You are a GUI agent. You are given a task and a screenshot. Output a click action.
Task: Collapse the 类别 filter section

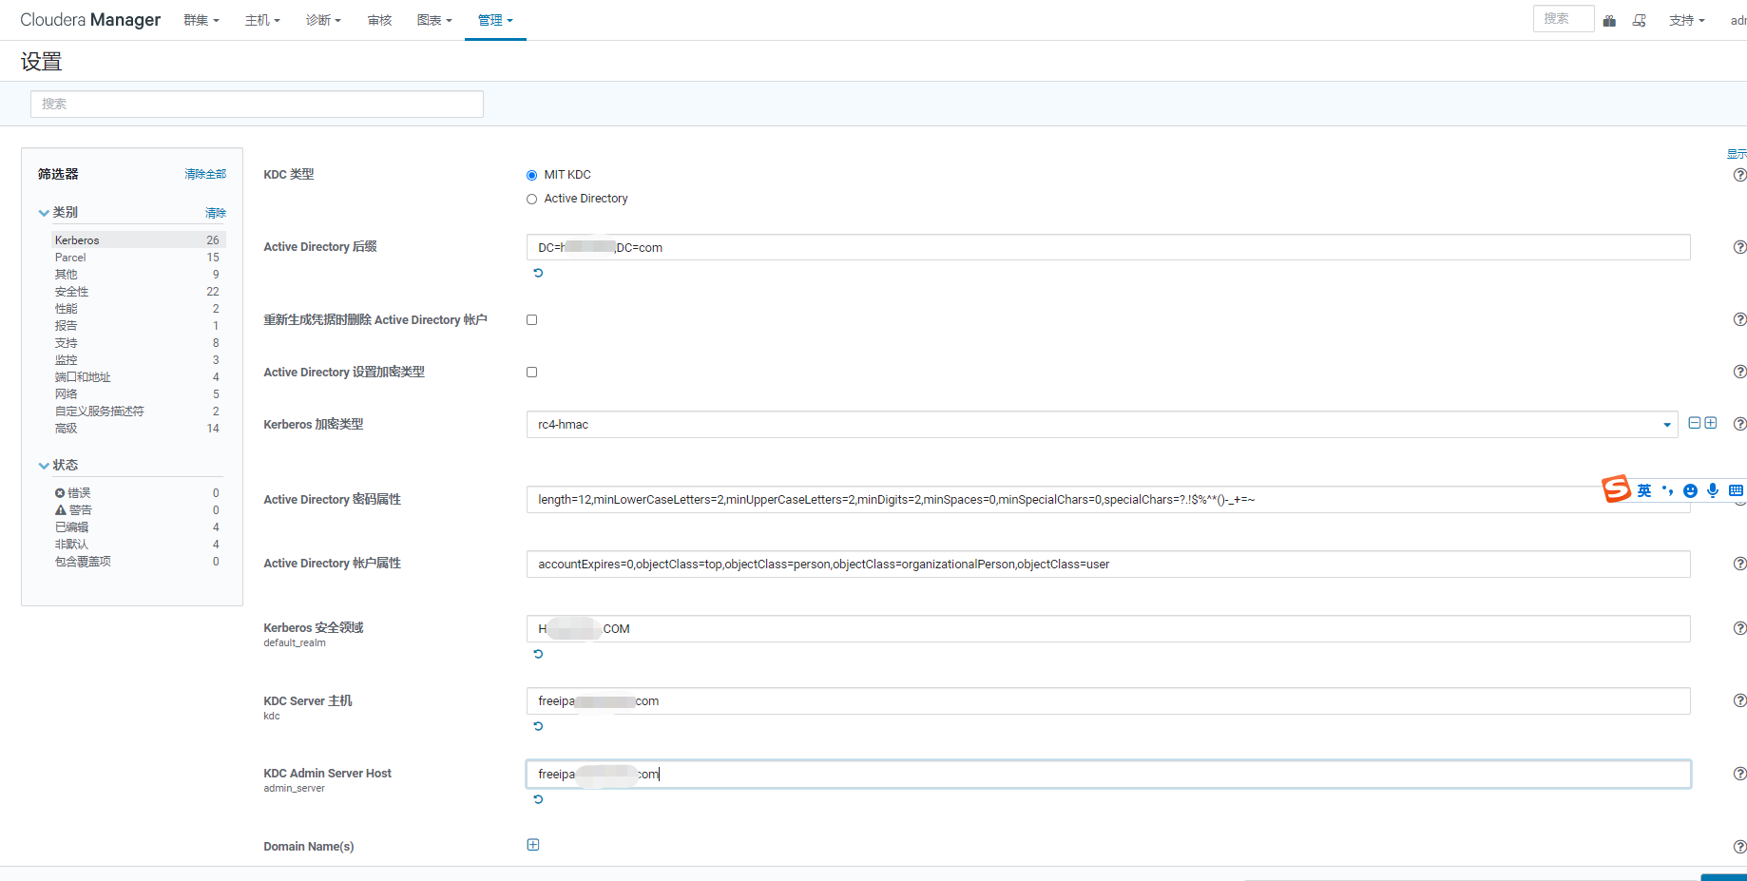[44, 213]
